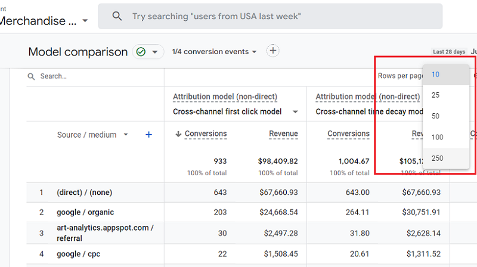477x267 pixels.
Task: Click the blue plus to add dimension
Action: tap(148, 135)
